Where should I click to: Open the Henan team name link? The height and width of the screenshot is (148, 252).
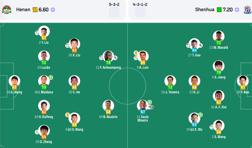point(23,10)
